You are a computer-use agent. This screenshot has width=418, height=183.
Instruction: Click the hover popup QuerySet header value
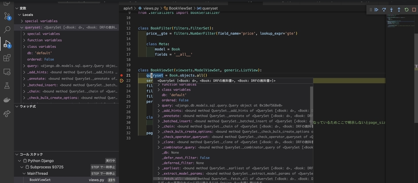[216, 81]
